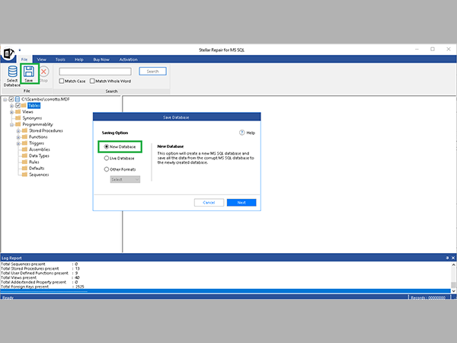Click the Triggers folder icon
The height and width of the screenshot is (343, 457).
[x=25, y=143]
